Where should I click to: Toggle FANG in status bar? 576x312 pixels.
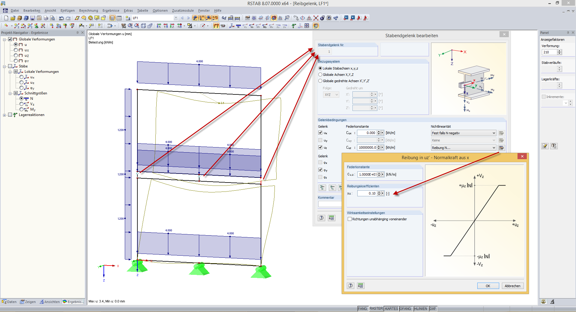(x=362, y=309)
